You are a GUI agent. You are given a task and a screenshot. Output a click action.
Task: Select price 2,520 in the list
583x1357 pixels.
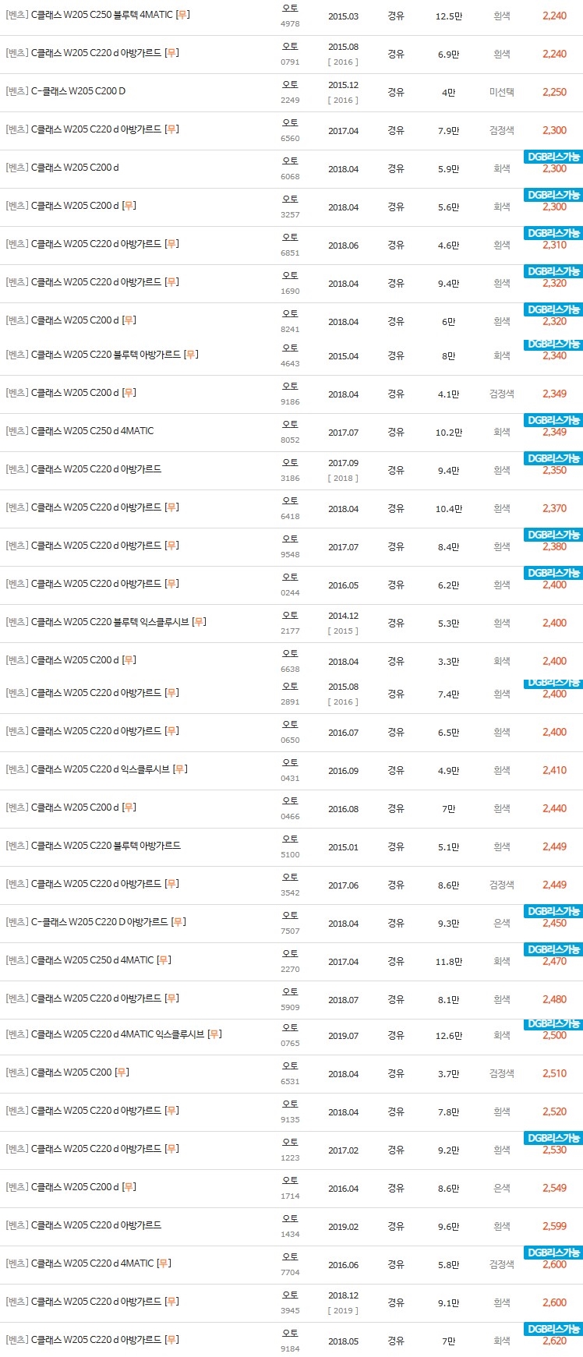coord(554,1111)
